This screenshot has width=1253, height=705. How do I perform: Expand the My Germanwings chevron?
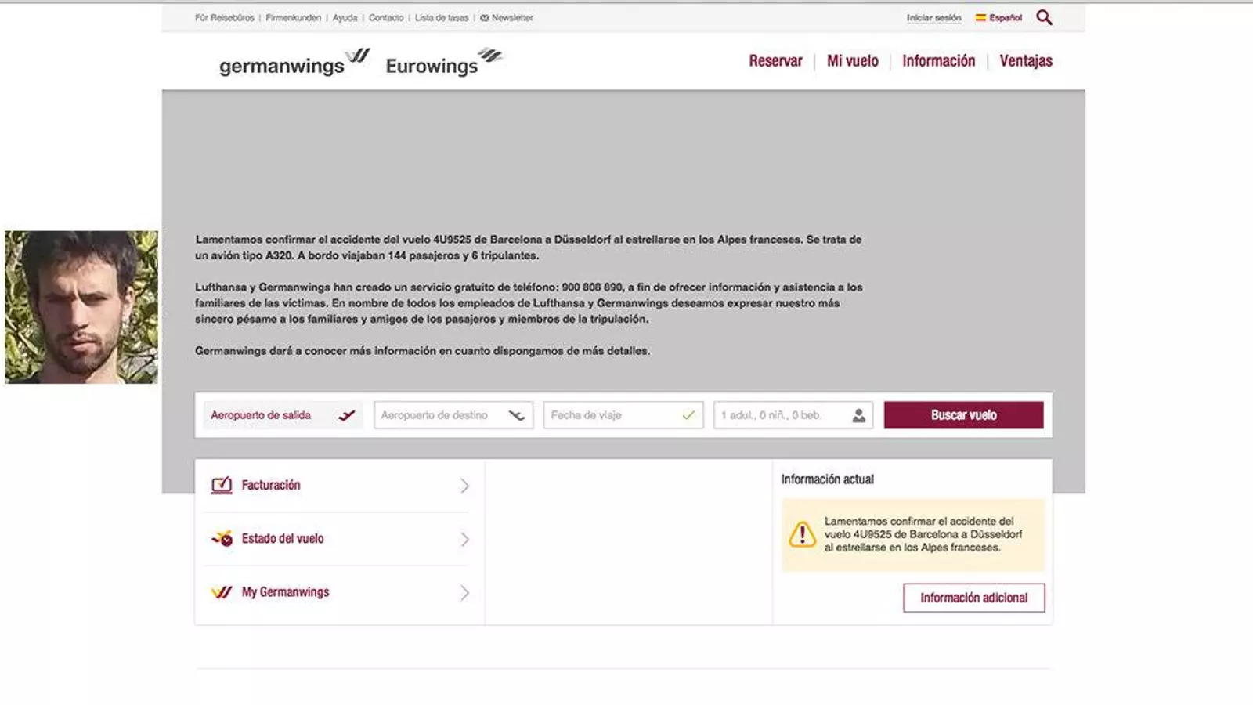[464, 592]
